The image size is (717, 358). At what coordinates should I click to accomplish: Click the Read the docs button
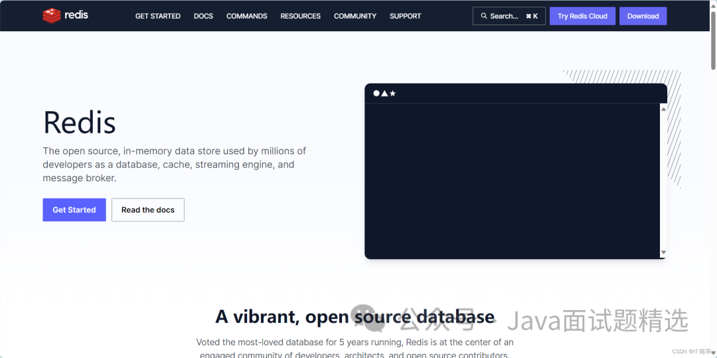[148, 210]
